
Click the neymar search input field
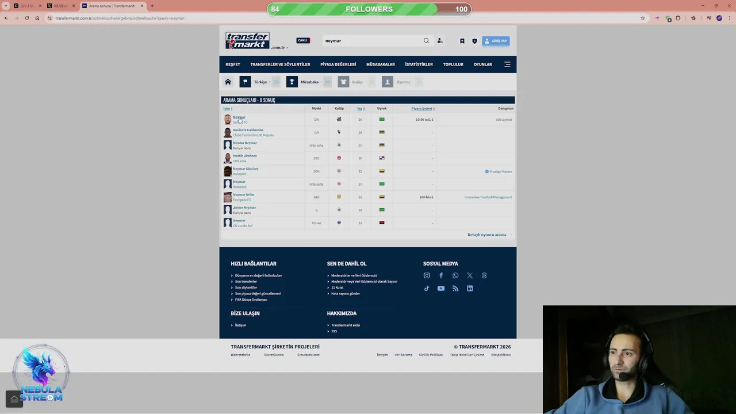371,41
